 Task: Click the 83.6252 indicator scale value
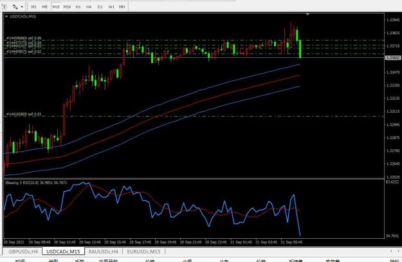click(x=392, y=182)
